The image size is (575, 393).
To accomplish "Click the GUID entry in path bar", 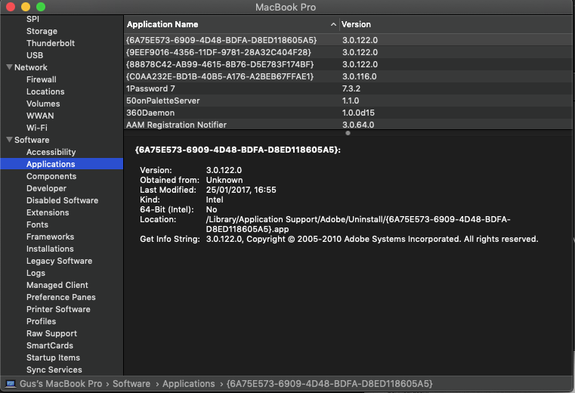I will point(329,384).
